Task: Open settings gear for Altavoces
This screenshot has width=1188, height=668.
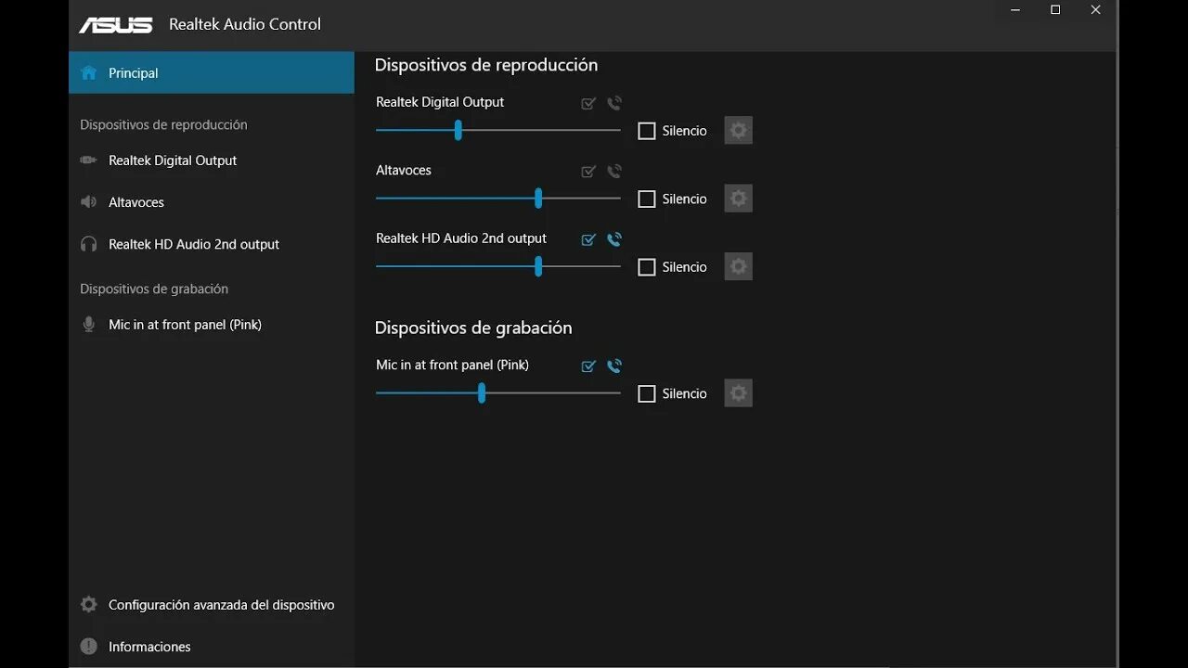Action: (739, 199)
